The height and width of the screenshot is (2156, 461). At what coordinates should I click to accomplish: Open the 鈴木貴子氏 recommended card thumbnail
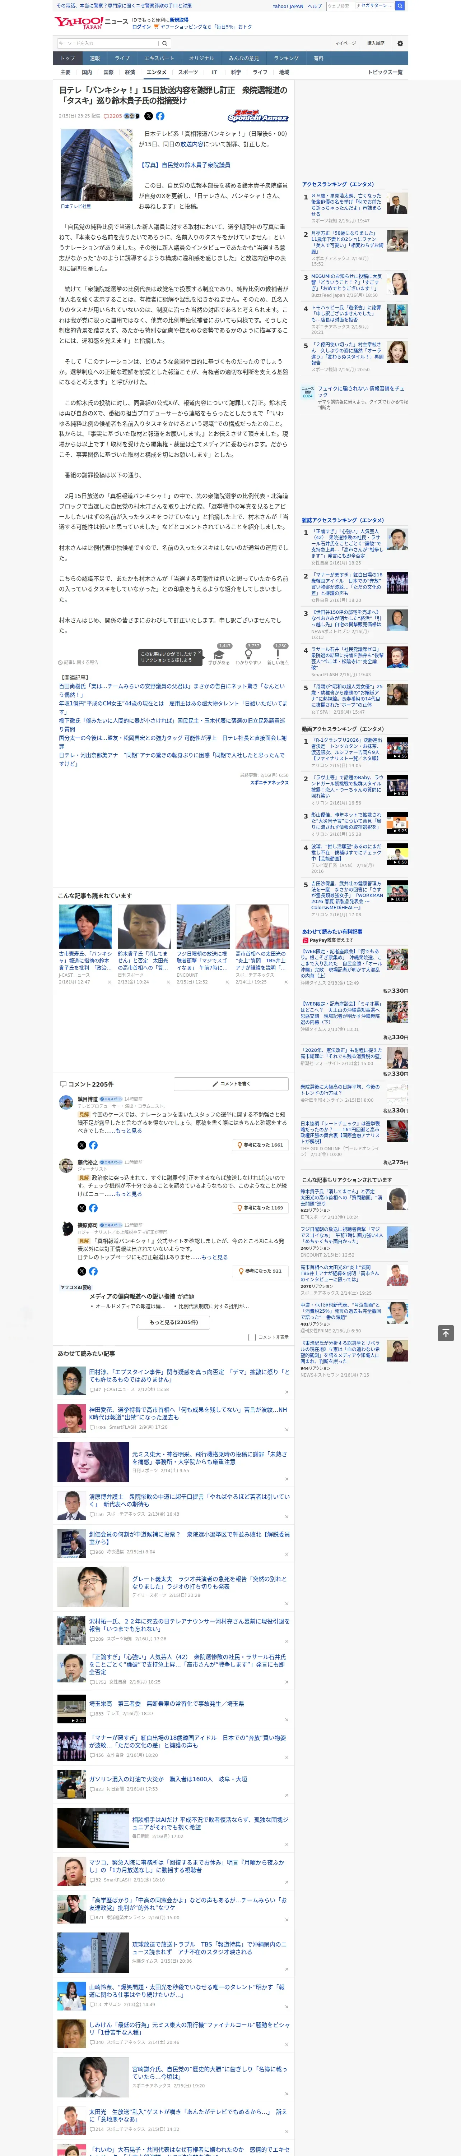pyautogui.click(x=144, y=926)
